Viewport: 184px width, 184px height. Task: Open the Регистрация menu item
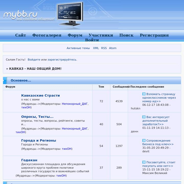click(x=154, y=35)
